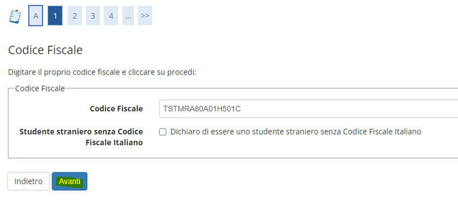Viewport: 458px width, 222px height.
Task: Select the large Codice Fiscale page heading
Action: [45, 50]
